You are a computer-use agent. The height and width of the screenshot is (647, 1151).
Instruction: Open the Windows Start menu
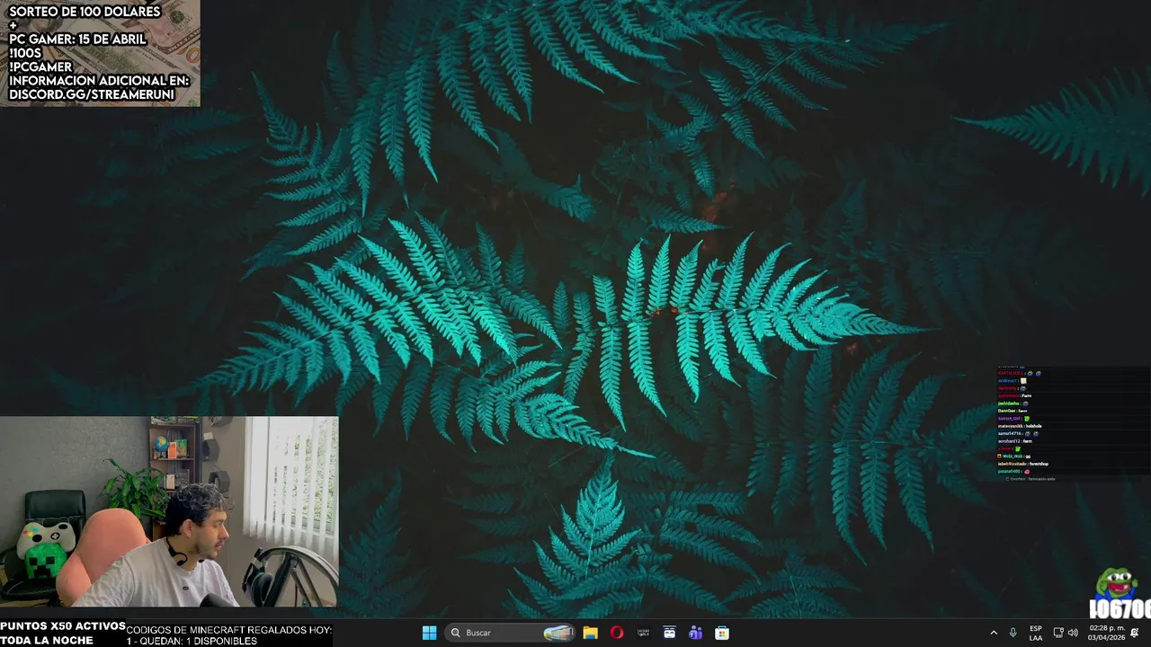click(429, 633)
